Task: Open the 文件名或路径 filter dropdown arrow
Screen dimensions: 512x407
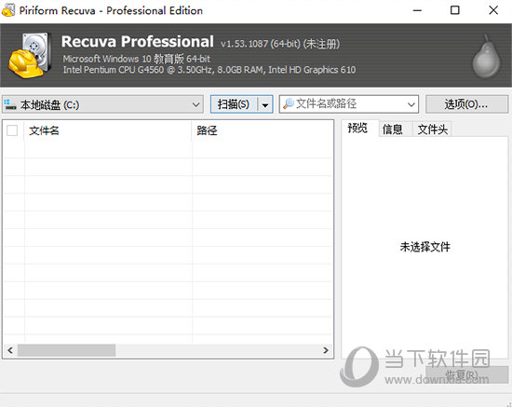Action: coord(411,104)
